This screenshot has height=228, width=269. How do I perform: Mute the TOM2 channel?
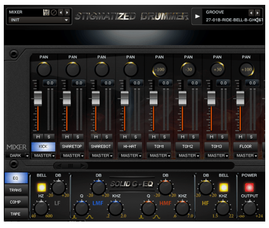coord(182,137)
